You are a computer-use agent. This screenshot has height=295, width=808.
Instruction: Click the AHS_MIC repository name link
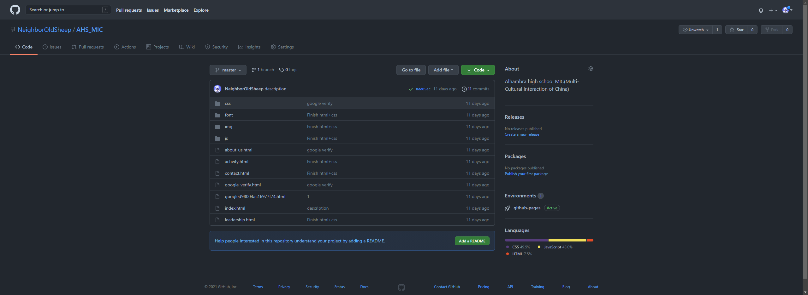point(90,30)
